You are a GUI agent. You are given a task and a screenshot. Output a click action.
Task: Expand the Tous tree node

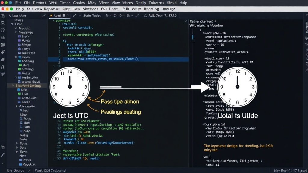point(17,143)
